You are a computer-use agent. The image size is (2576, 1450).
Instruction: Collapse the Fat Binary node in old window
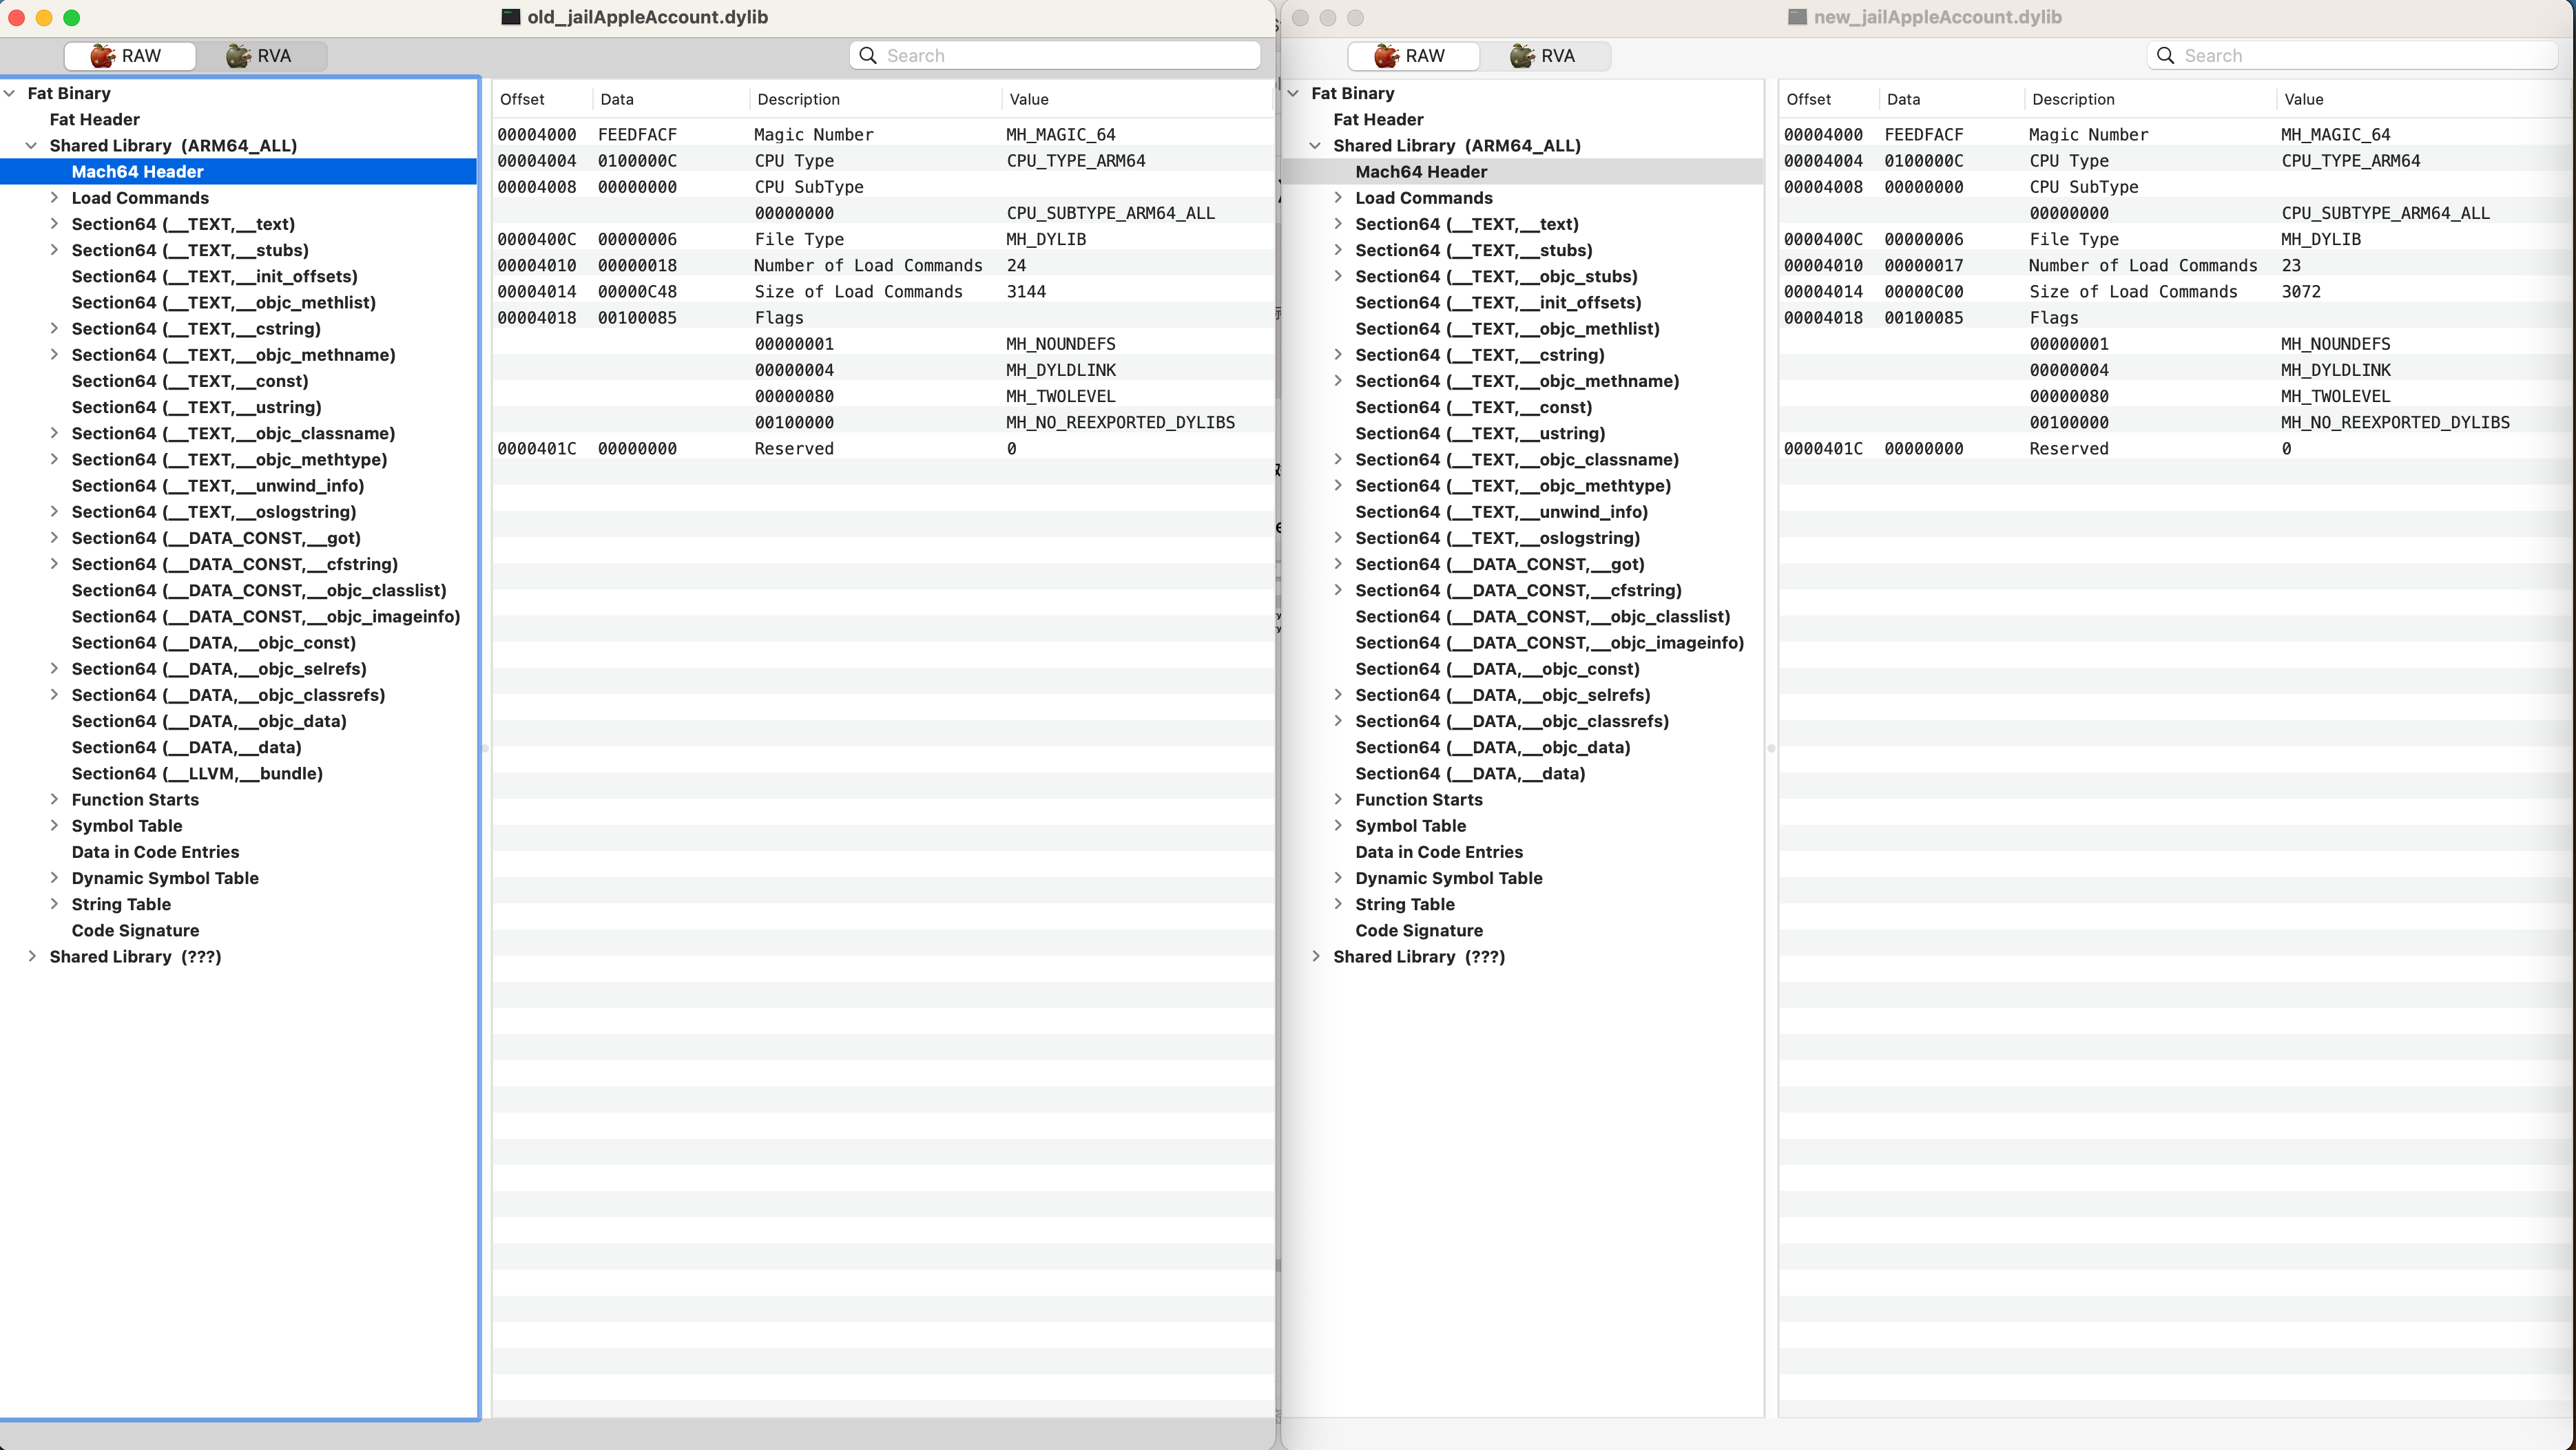point(9,93)
